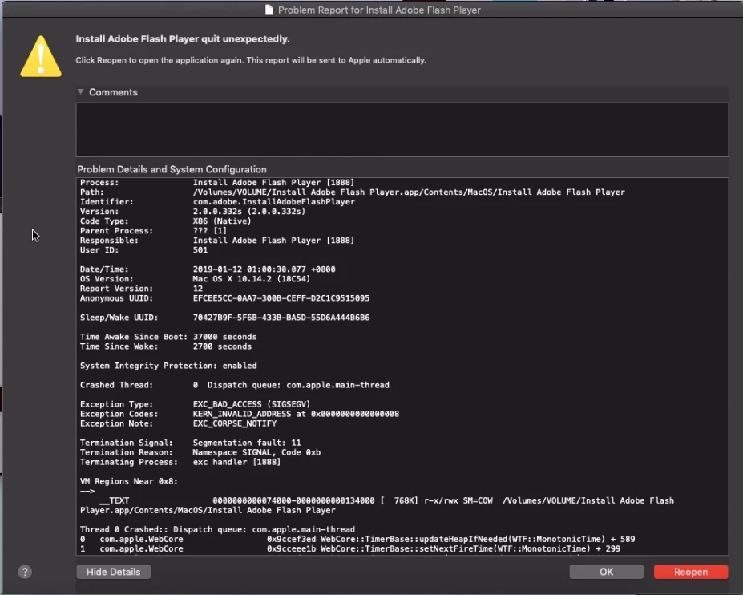
Task: Click Sleep/Wake UUID value 70427B9F
Action: [281, 318]
